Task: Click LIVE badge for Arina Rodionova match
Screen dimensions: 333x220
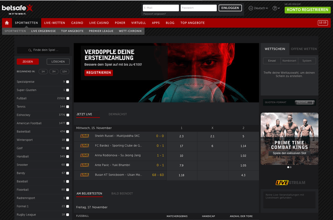Action: point(84,156)
